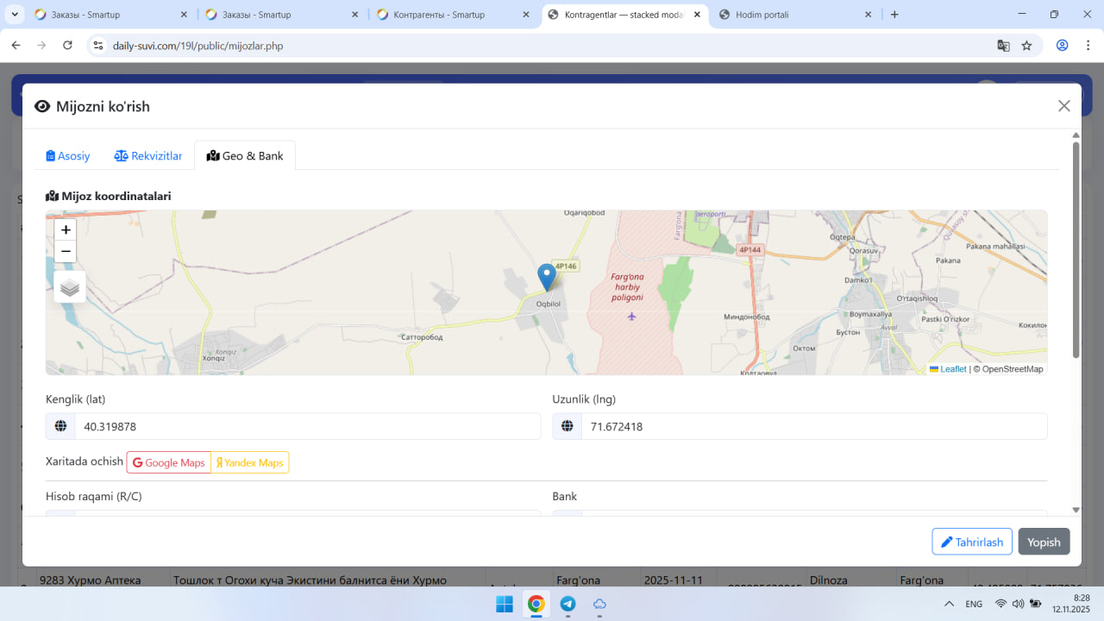Zoom out on the customer map

[66, 252]
